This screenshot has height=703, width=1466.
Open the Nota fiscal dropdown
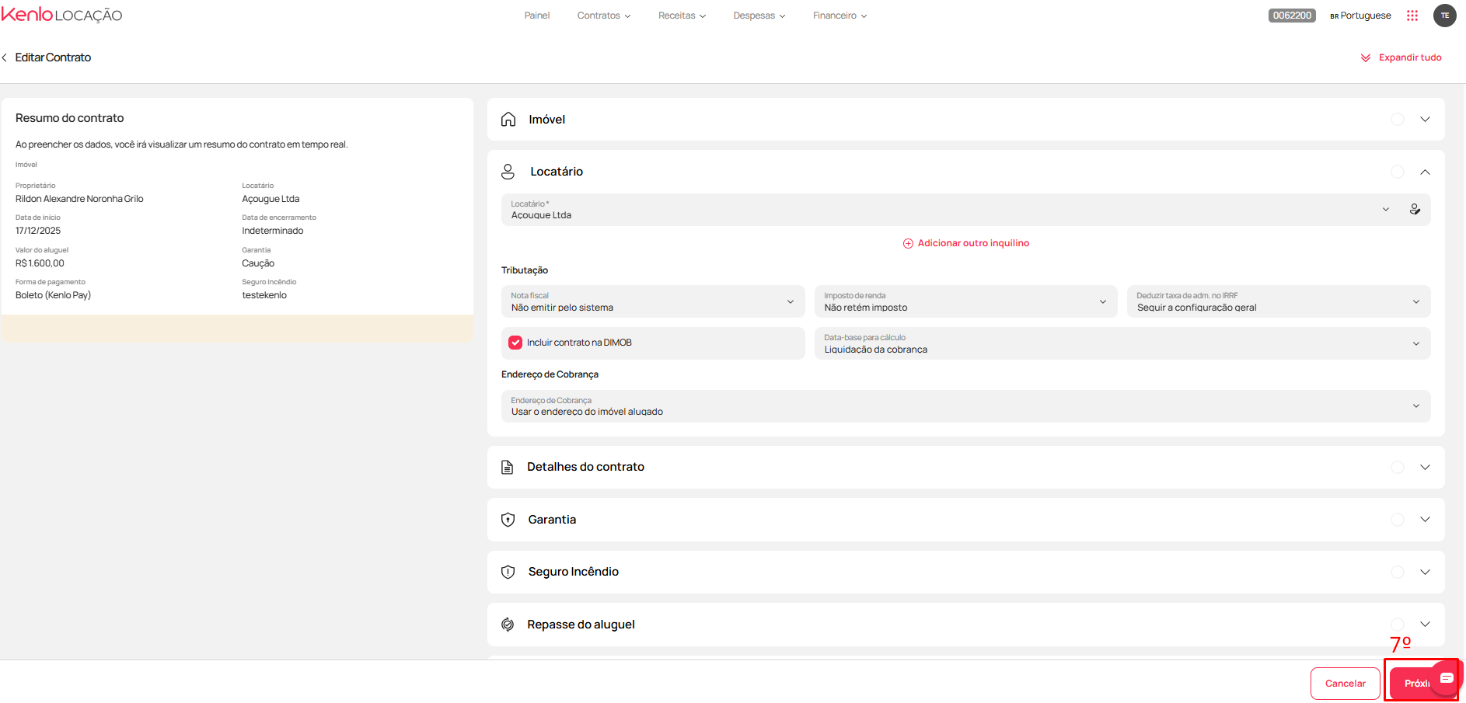(652, 301)
